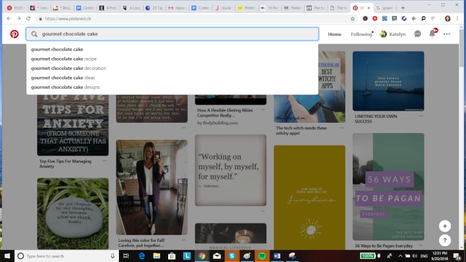The height and width of the screenshot is (262, 466).
Task: Open 'Top Five Tips for Anxiety' pin
Action: [73, 125]
